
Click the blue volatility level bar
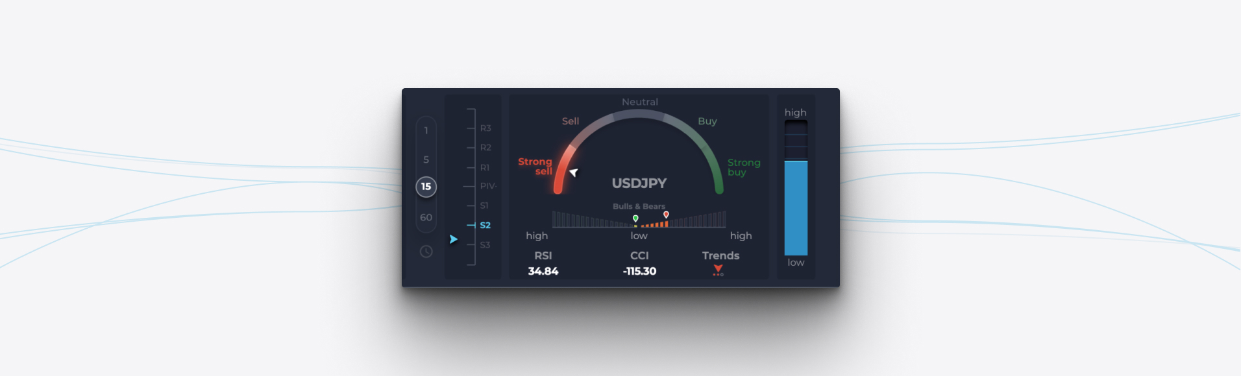pos(796,208)
